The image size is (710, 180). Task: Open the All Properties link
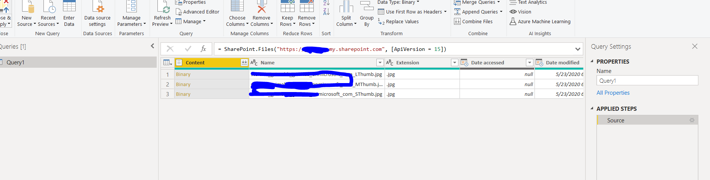click(613, 93)
